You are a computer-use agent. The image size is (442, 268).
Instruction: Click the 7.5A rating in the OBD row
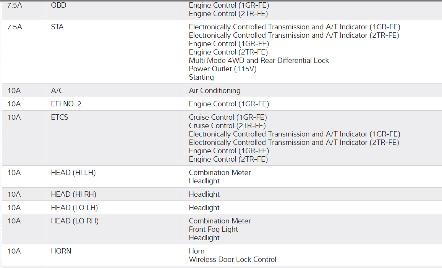(15, 5)
